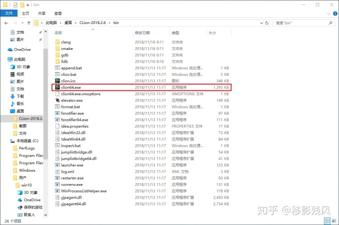Switch to details view layout icon

click(x=328, y=221)
